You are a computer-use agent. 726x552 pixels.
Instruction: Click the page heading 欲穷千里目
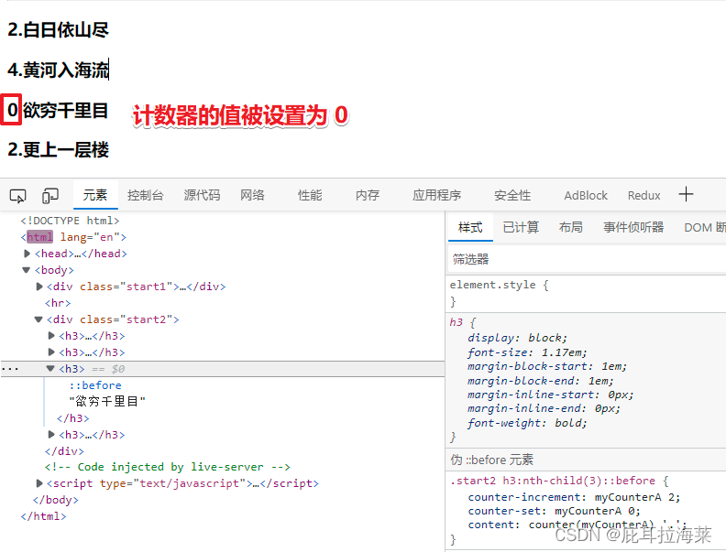coord(65,111)
